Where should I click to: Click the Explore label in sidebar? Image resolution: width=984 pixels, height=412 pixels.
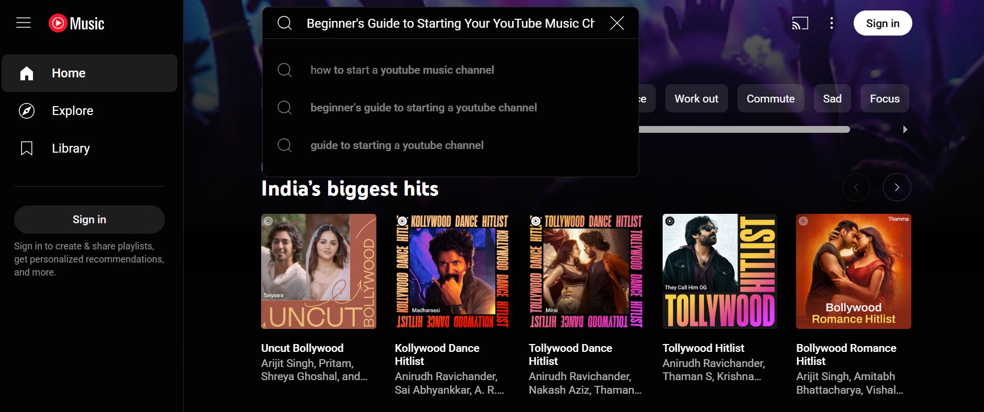tap(73, 111)
